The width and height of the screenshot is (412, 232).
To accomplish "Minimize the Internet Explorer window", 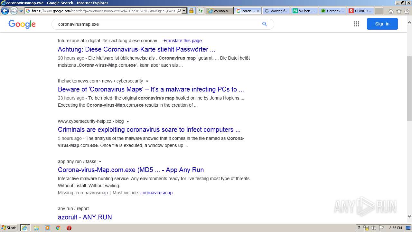I will 398,3.
